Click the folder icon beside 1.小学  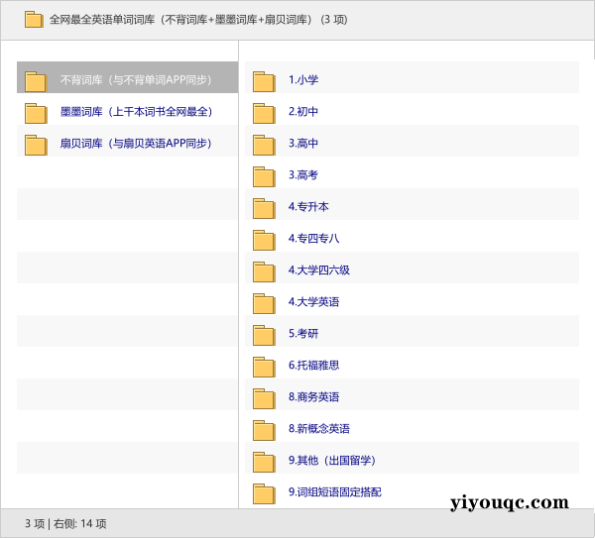point(263,81)
